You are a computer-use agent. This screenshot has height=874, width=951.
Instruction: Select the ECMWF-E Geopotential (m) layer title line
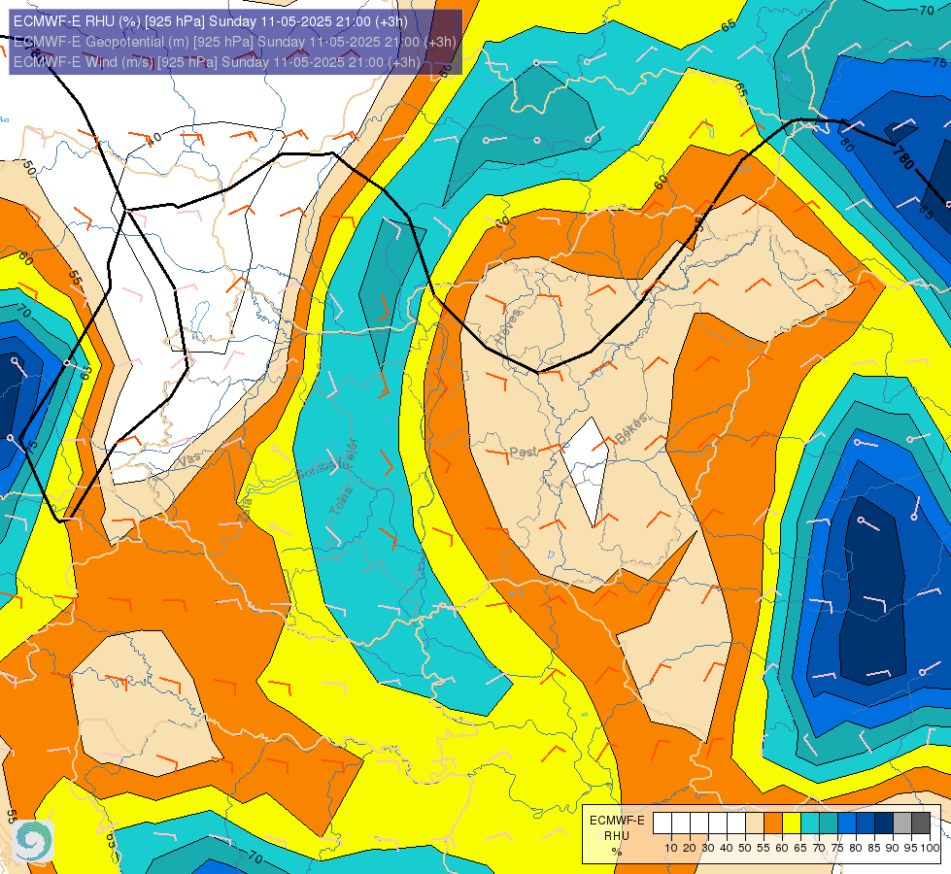(x=234, y=42)
